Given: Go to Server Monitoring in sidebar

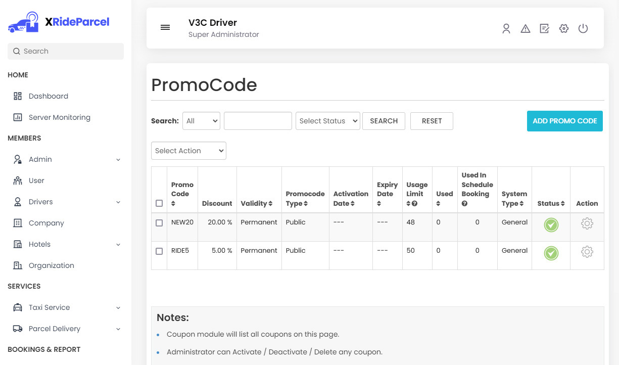Looking at the screenshot, I should click(59, 117).
